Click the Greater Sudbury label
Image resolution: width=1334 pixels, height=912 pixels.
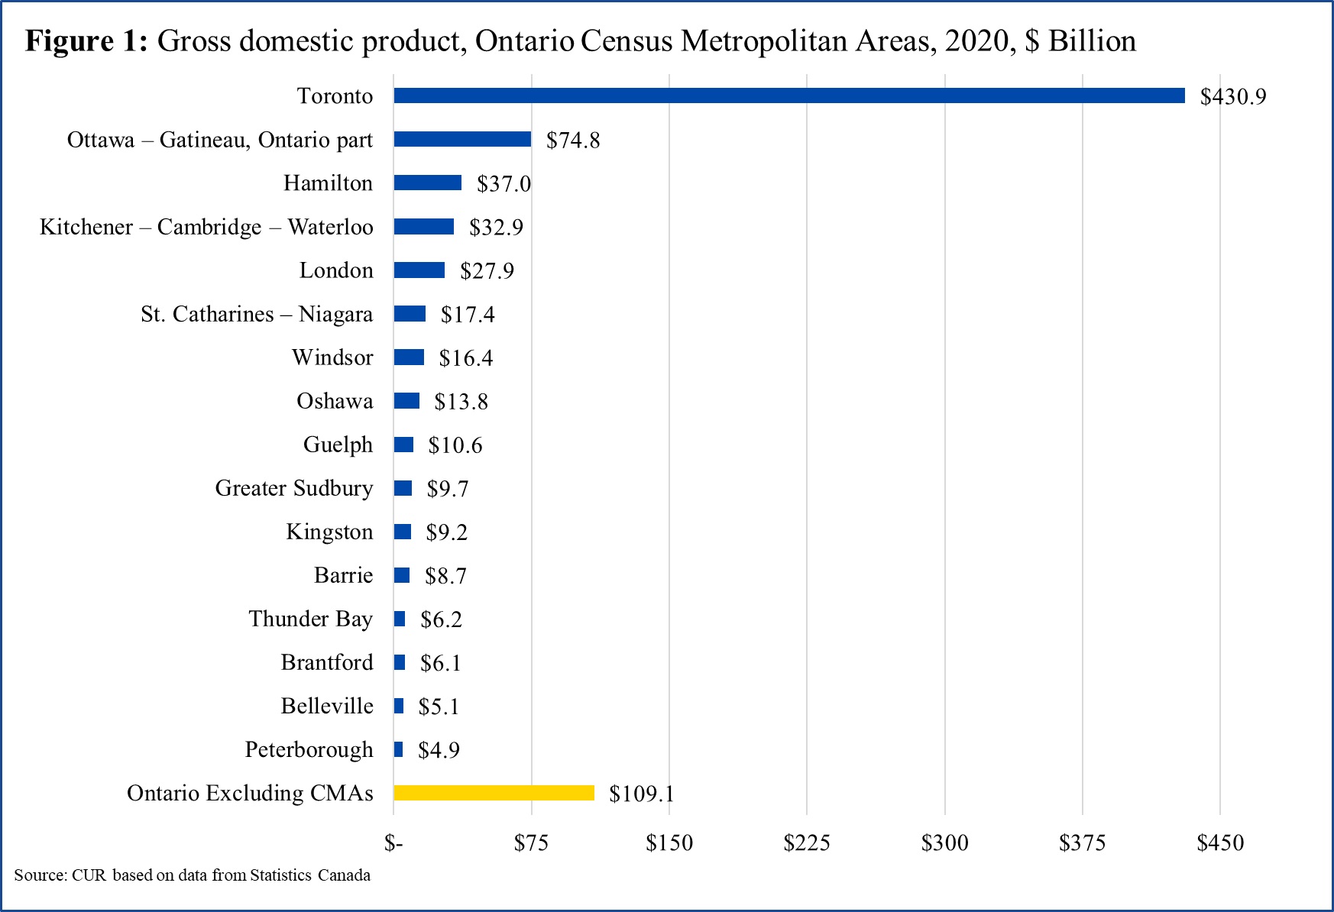pos(293,488)
